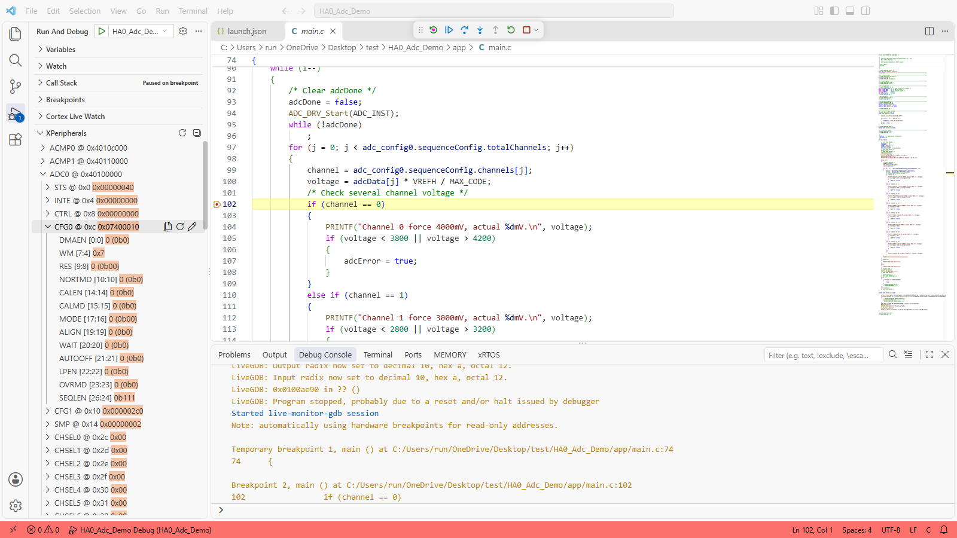
Task: Stop the debug session
Action: pyautogui.click(x=526, y=30)
